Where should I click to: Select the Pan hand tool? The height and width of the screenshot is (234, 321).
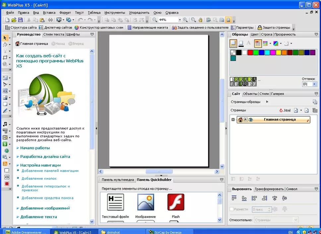pos(200,20)
